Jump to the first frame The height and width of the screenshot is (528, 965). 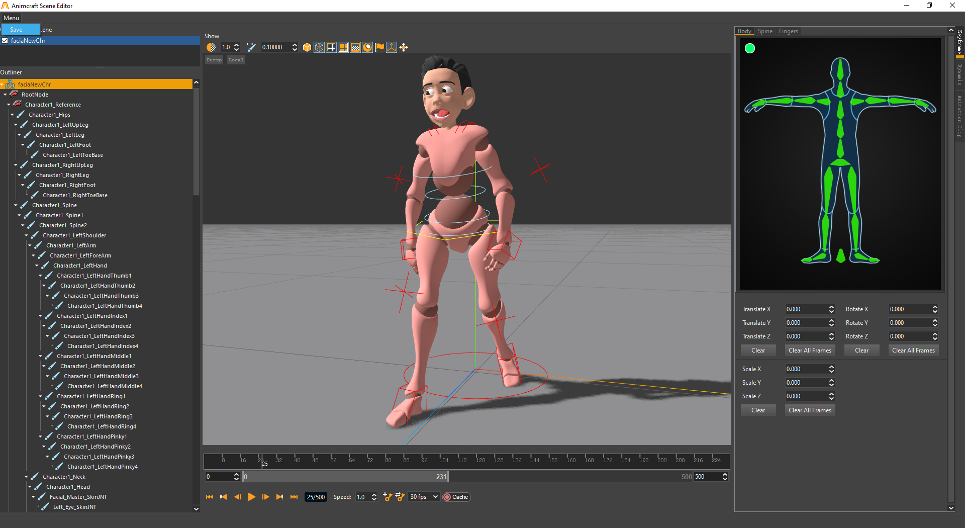pos(210,497)
